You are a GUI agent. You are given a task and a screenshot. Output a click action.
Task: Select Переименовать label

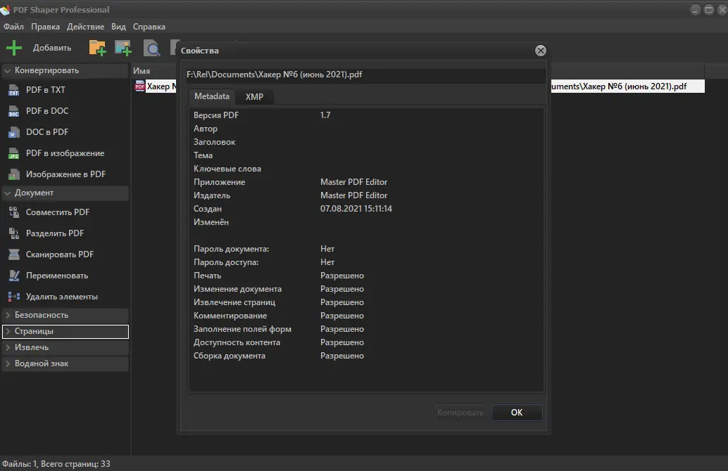point(56,276)
